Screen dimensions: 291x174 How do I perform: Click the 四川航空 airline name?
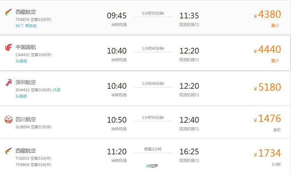point(26,119)
